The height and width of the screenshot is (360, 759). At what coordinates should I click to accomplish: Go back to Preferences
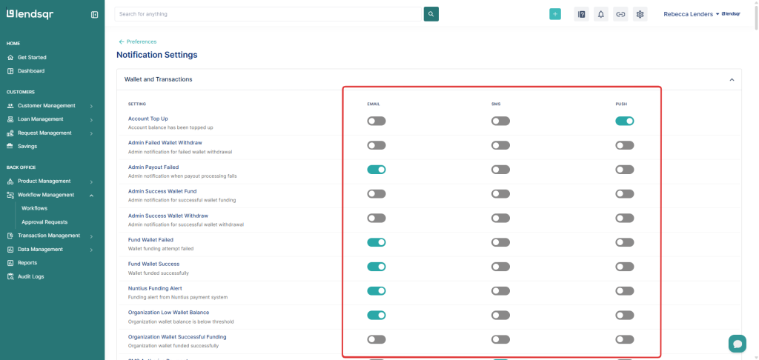[x=138, y=41]
